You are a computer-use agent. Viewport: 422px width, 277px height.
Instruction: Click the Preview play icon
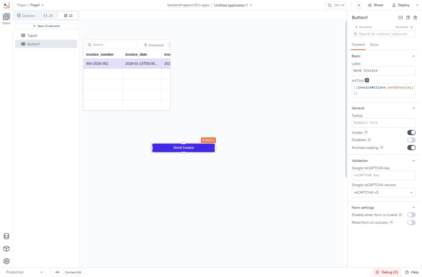pyautogui.click(x=359, y=5)
